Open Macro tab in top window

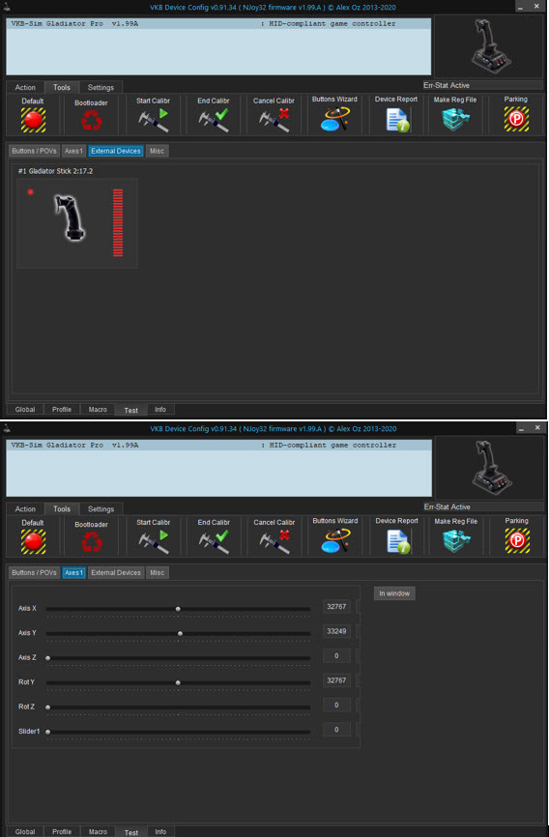(98, 410)
